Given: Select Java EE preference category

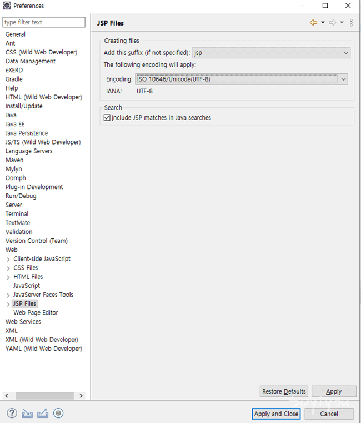Looking at the screenshot, I should coord(15,124).
